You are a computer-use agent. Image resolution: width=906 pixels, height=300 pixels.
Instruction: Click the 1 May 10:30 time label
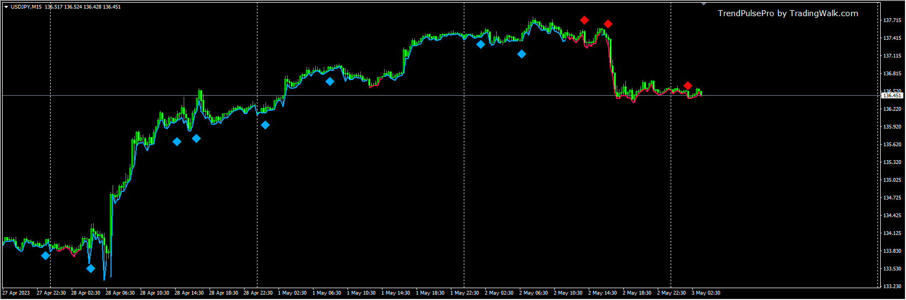coord(361,293)
